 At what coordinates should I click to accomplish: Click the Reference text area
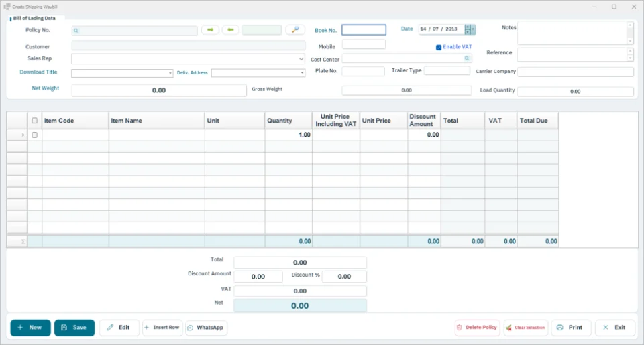[x=572, y=54]
